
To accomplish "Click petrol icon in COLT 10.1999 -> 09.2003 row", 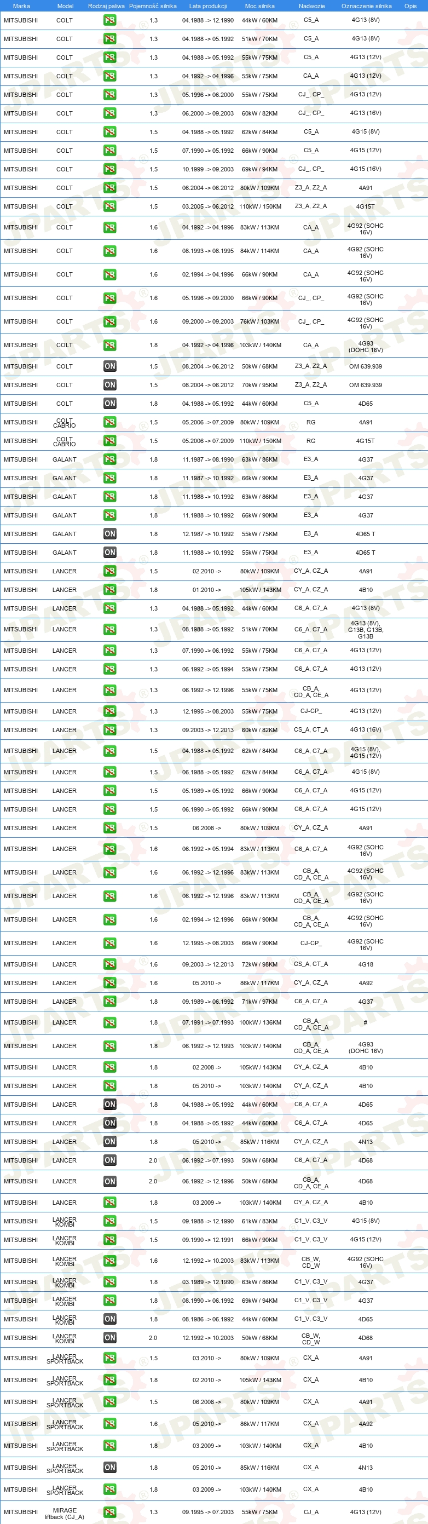I will [109, 169].
